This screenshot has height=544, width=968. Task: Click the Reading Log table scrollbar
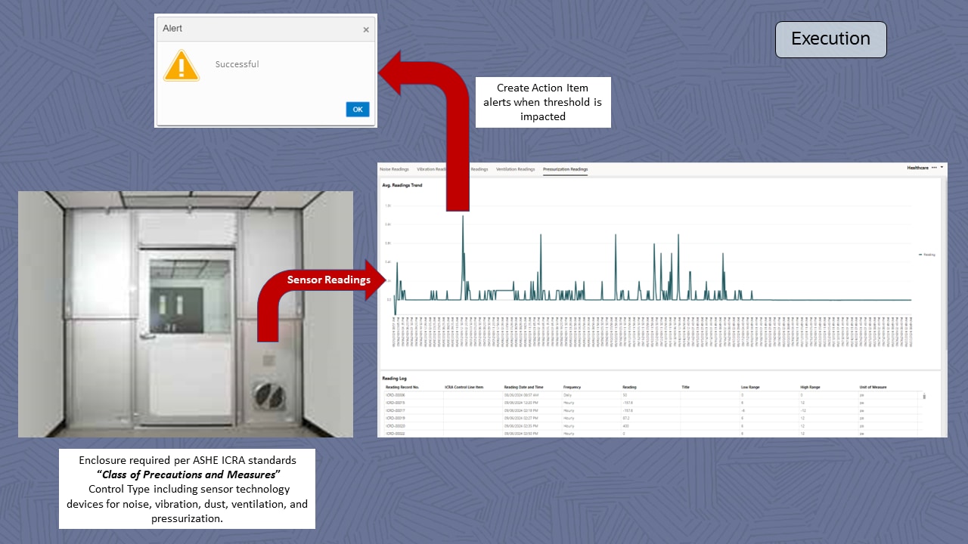click(924, 396)
